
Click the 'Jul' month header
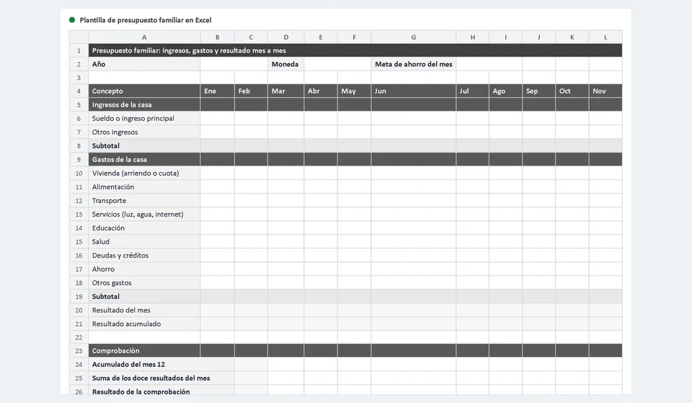click(x=473, y=91)
